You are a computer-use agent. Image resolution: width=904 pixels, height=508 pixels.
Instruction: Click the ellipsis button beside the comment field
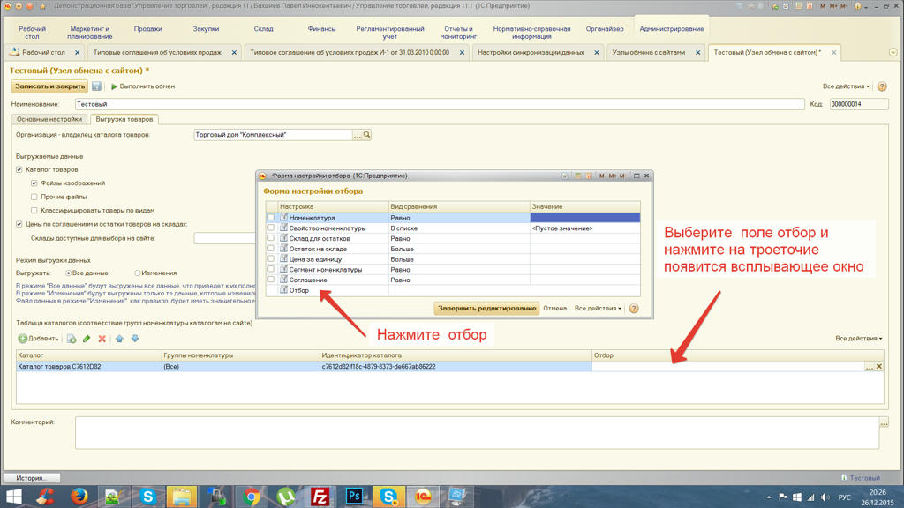click(x=884, y=423)
